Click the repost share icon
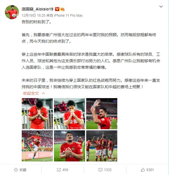169x175 pixels. tap(59, 170)
